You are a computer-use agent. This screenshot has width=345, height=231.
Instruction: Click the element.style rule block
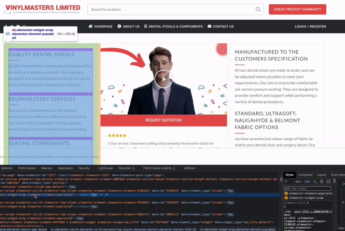(x=308, y=205)
